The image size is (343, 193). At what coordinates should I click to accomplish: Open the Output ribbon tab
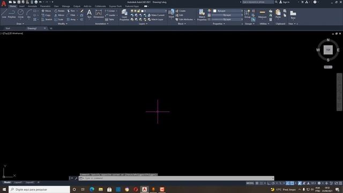77,6
